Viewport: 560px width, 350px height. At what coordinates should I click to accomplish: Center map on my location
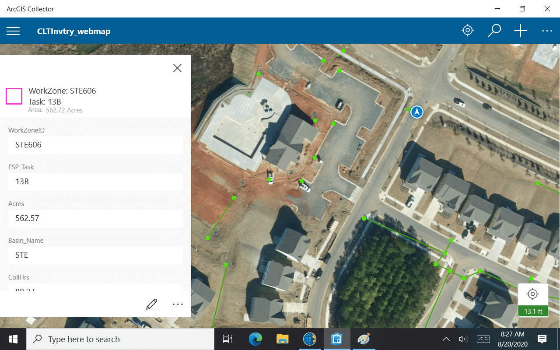pos(468,31)
